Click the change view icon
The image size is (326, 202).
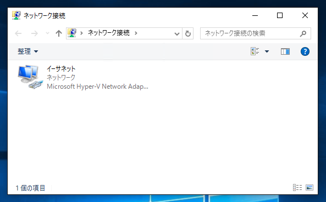(255, 51)
